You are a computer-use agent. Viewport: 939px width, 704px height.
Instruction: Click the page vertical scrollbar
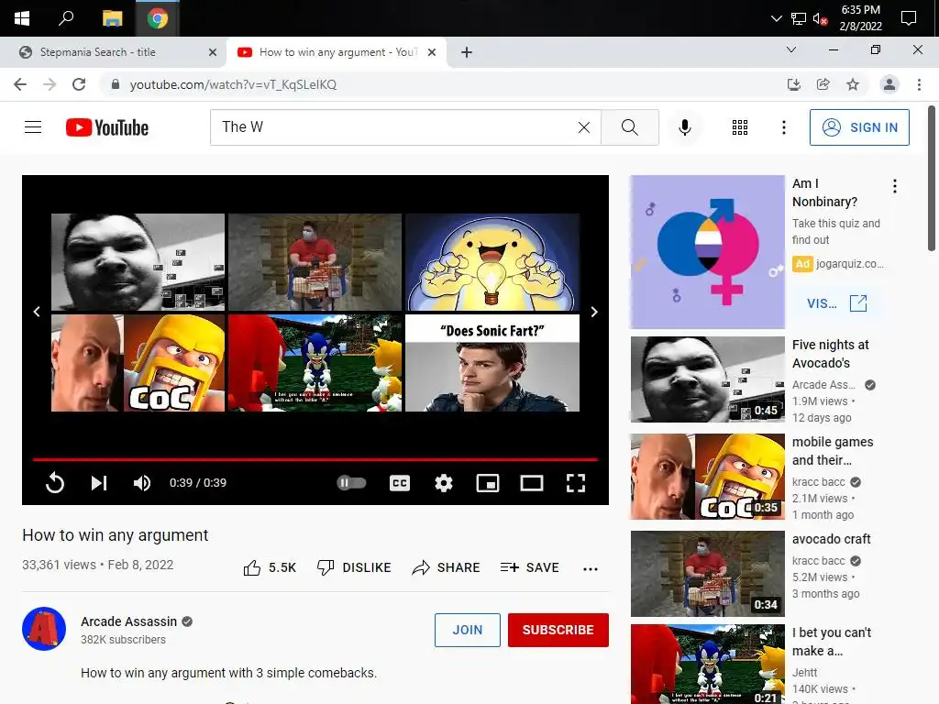tap(932, 179)
